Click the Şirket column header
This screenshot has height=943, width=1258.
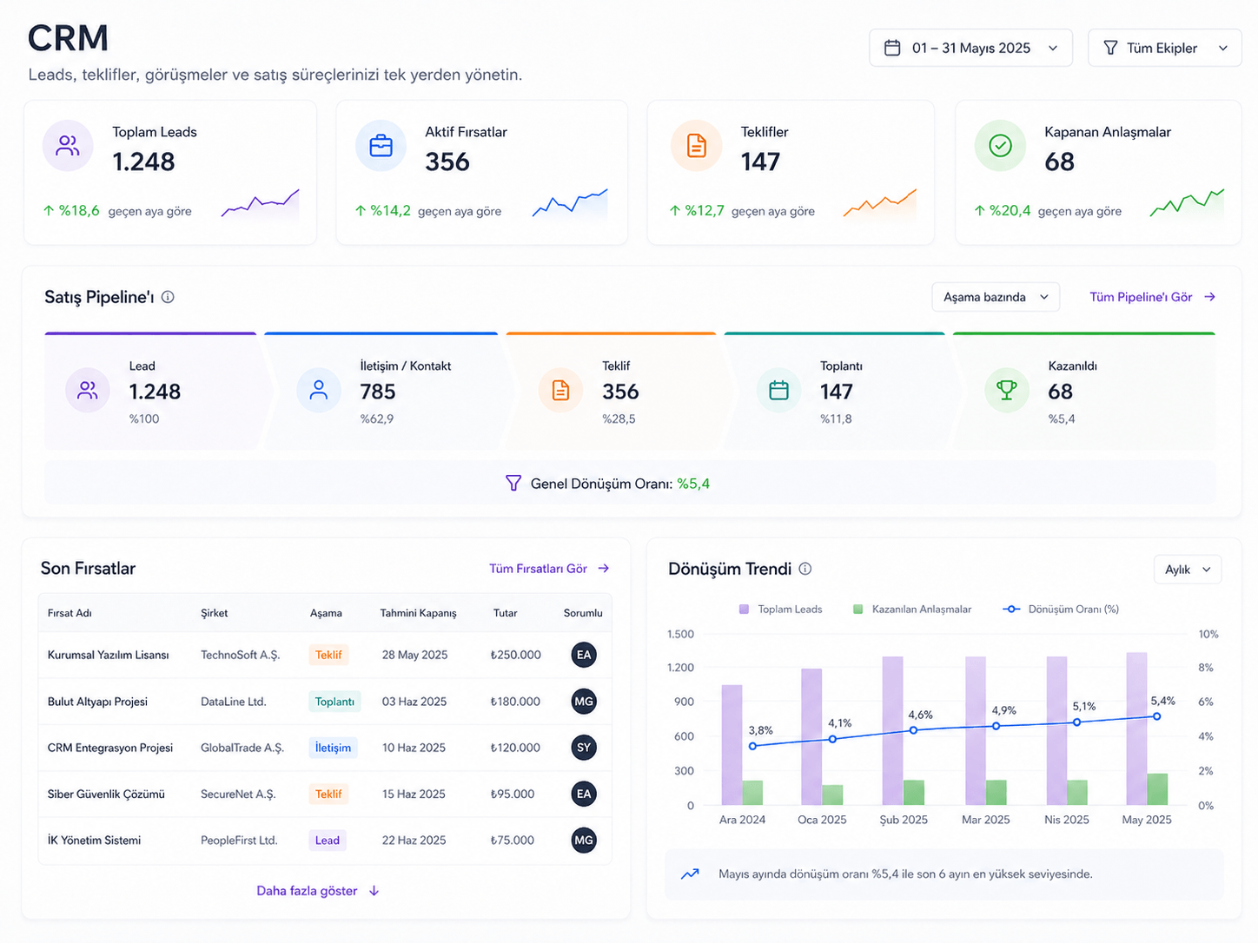tap(214, 613)
